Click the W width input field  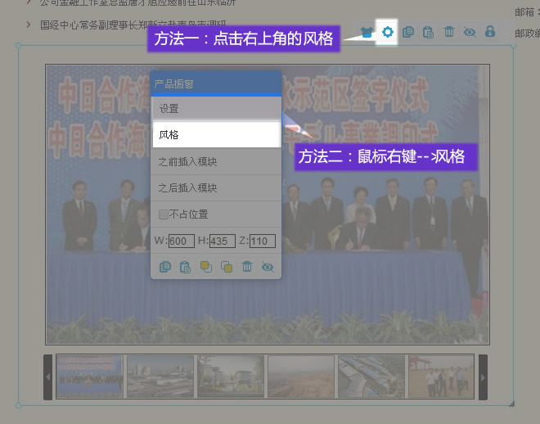(x=182, y=241)
